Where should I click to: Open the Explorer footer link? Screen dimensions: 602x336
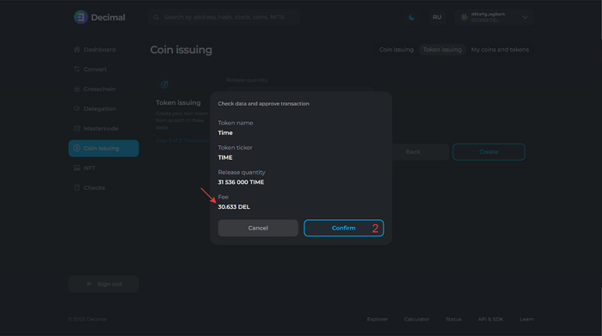coord(377,319)
